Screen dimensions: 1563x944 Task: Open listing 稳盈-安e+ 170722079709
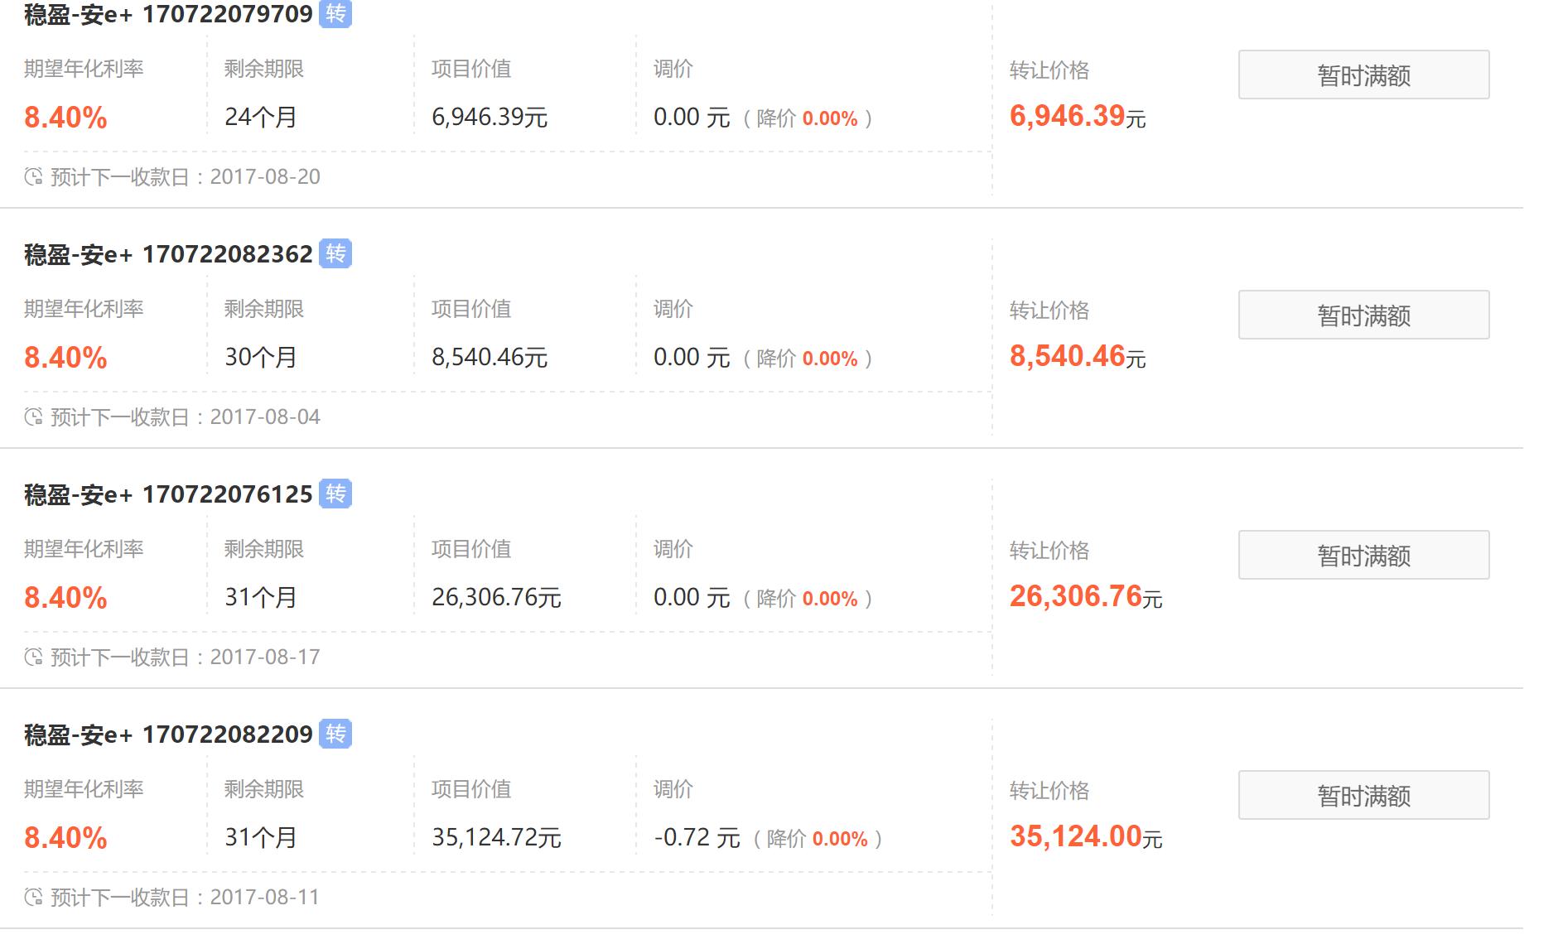(166, 14)
